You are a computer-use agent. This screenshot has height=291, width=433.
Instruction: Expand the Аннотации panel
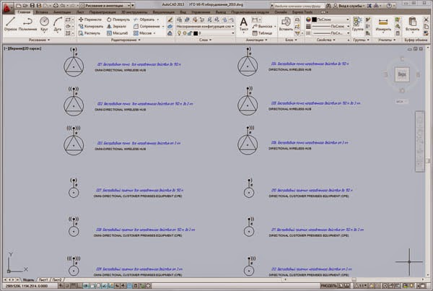(256, 40)
